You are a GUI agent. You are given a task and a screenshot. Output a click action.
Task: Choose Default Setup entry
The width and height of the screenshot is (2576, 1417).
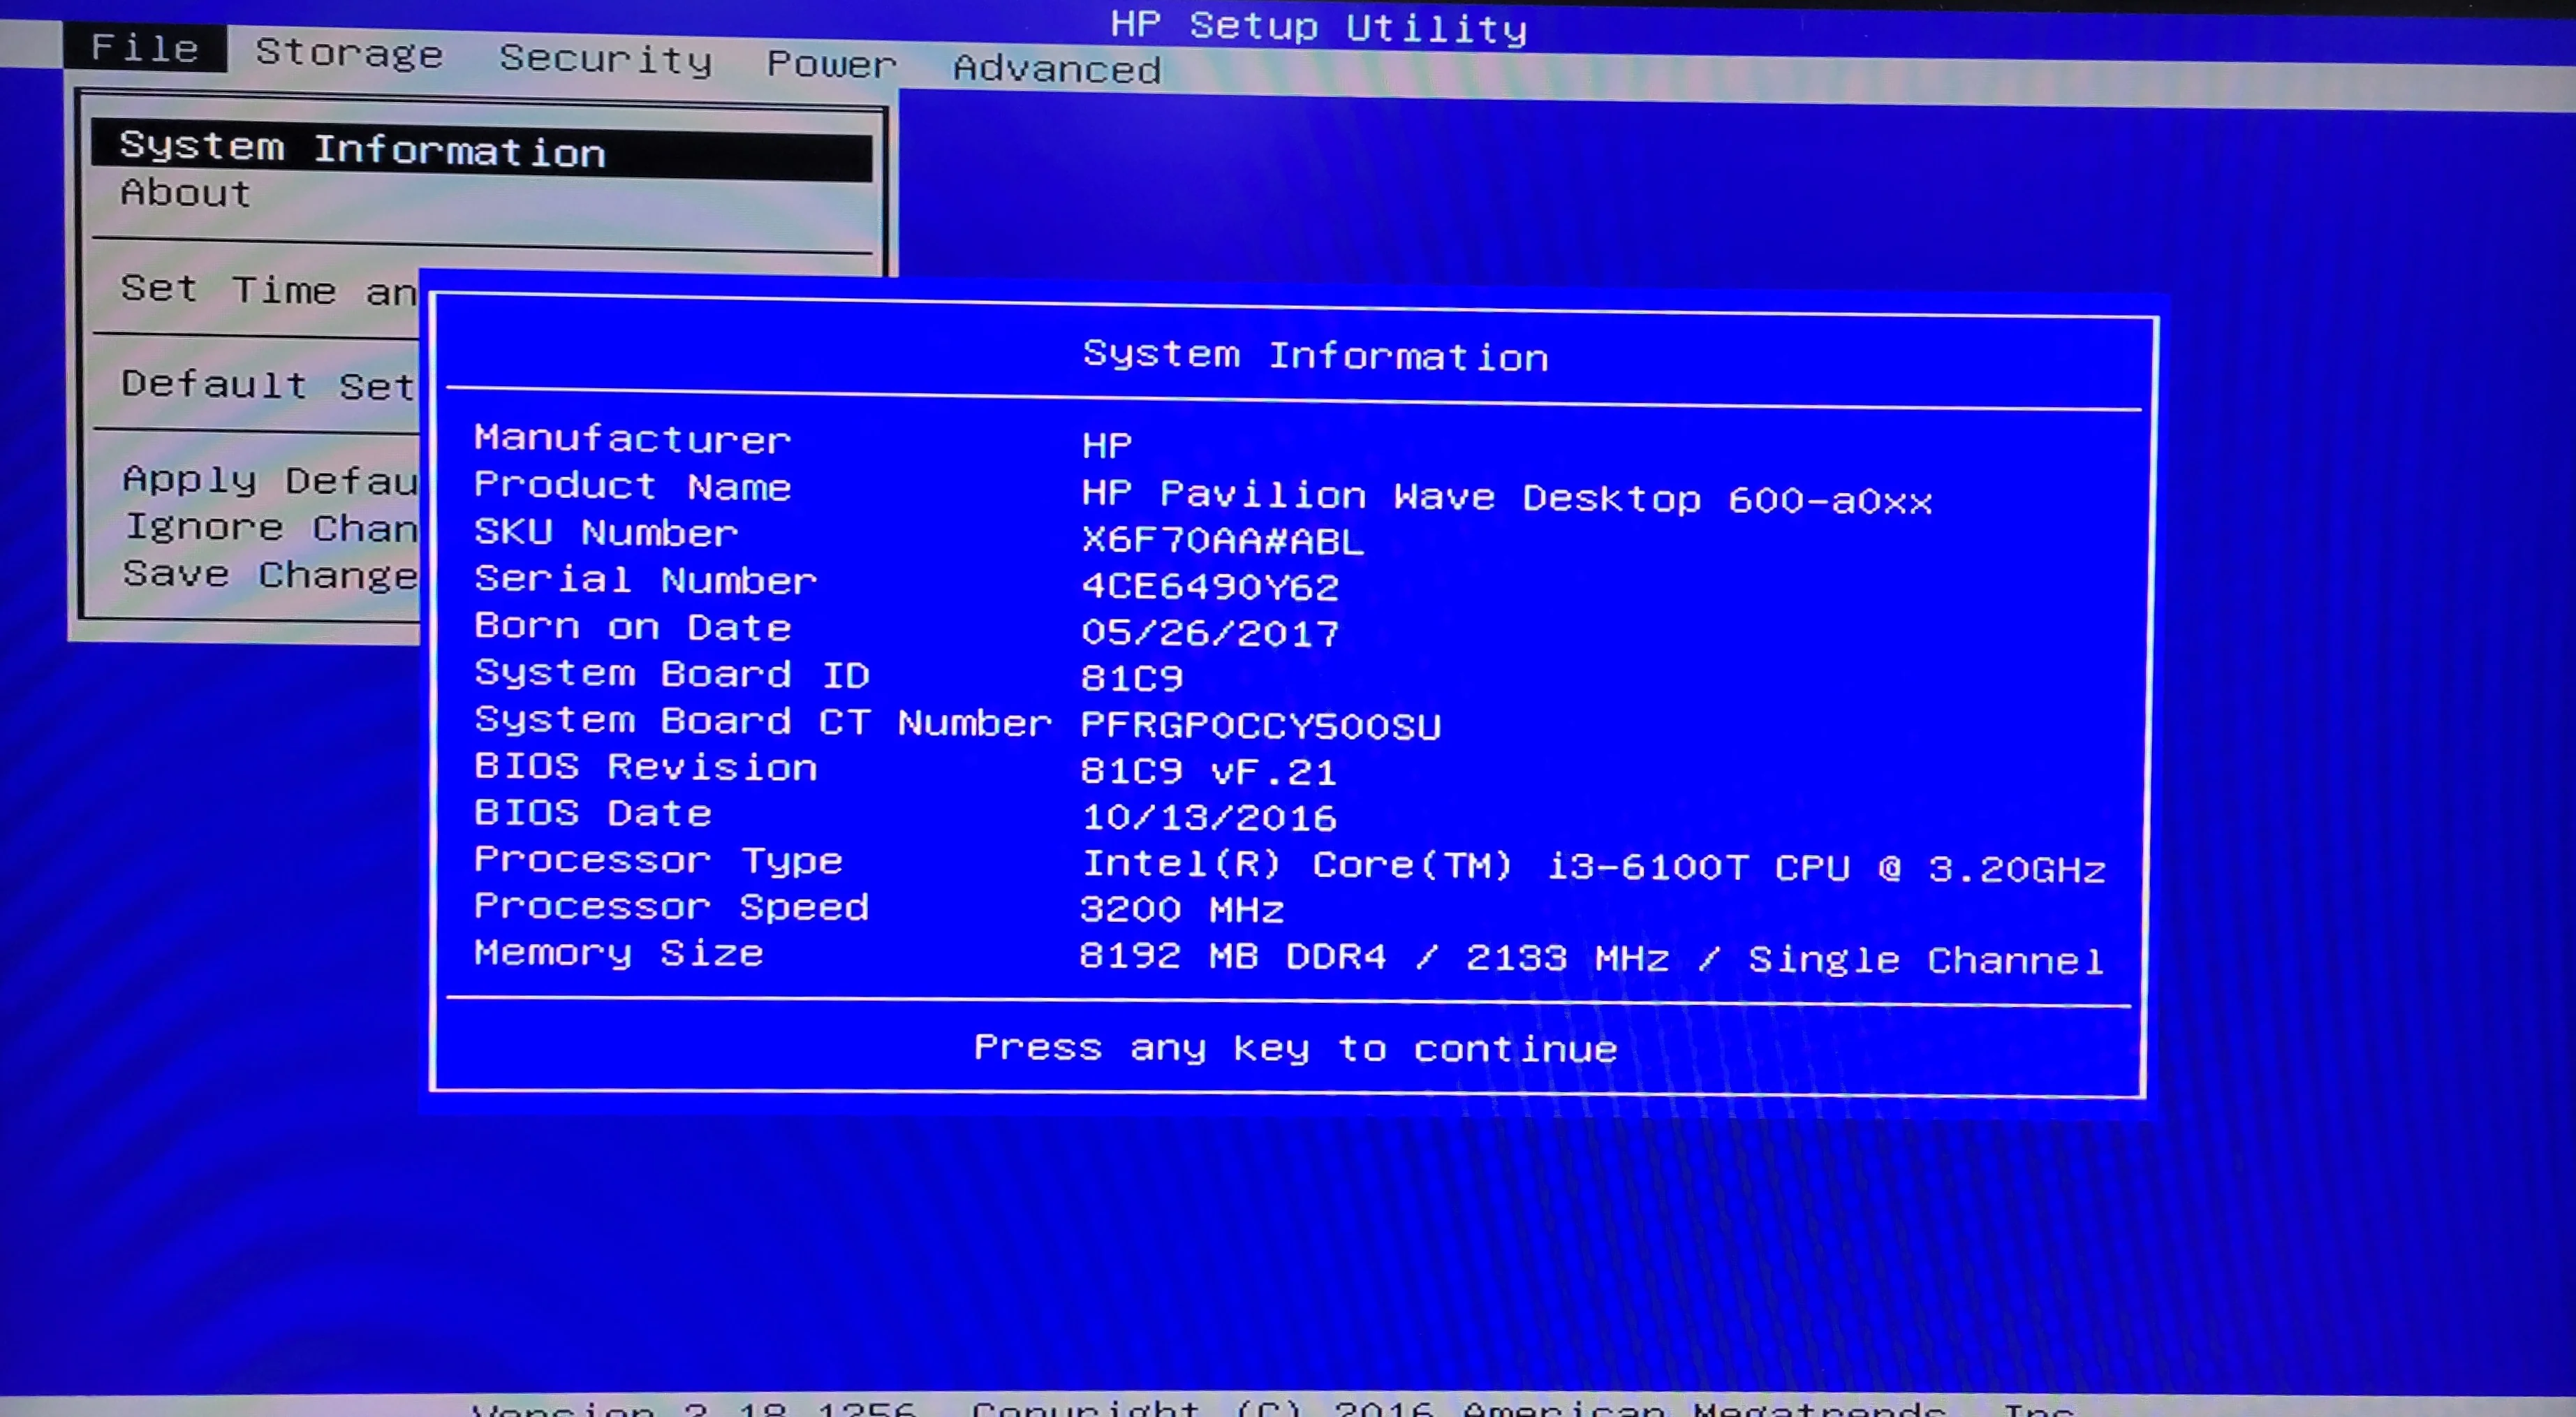pyautogui.click(x=268, y=385)
